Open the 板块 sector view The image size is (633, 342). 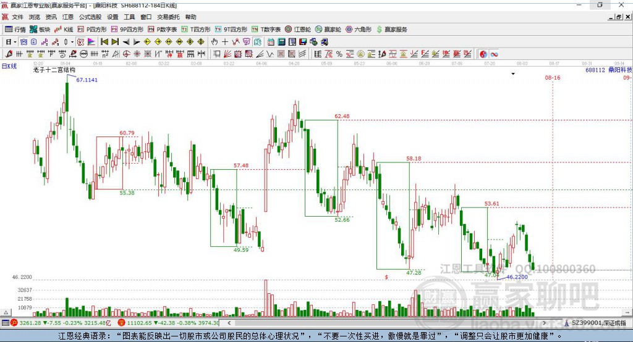point(40,30)
